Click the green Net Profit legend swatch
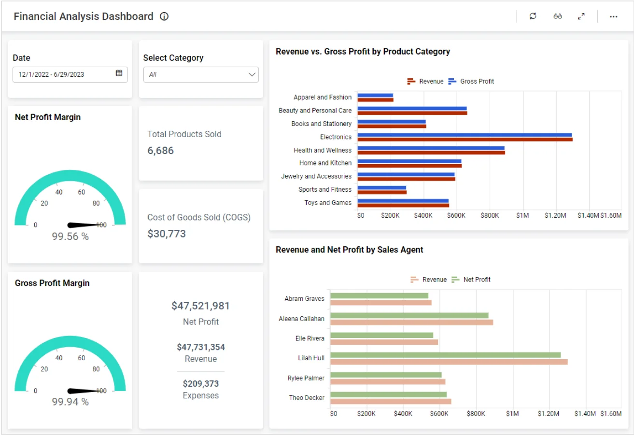Viewport: 634px width, 435px height. (455, 280)
